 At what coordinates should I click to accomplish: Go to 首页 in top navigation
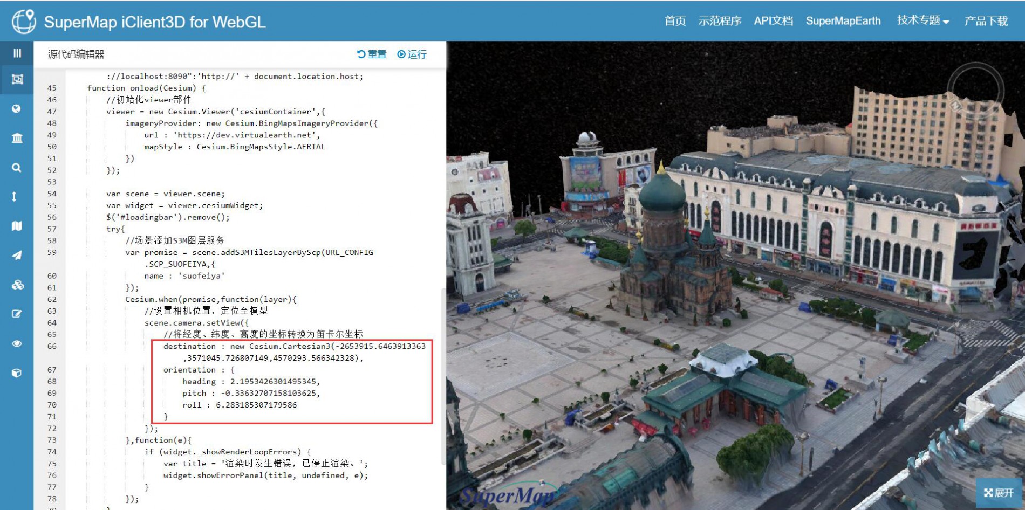[675, 21]
